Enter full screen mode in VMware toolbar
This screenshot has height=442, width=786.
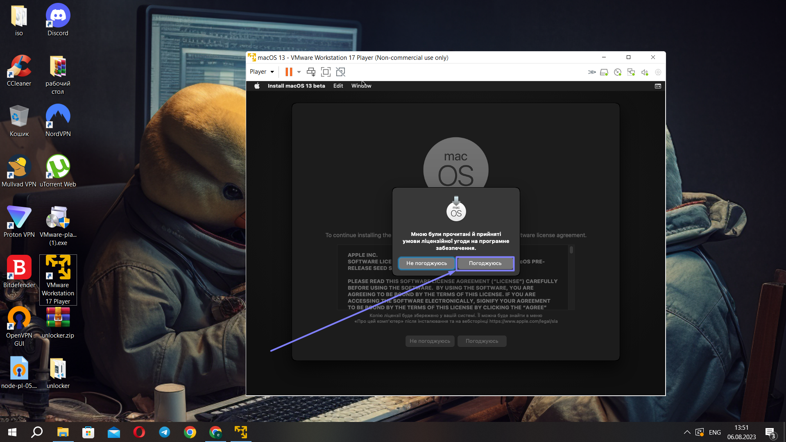point(326,72)
